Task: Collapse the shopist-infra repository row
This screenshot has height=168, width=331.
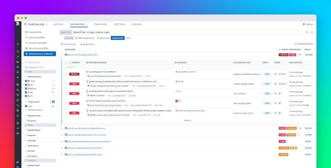Action: point(62,55)
